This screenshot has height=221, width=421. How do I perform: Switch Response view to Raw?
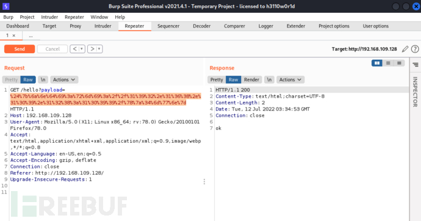click(233, 79)
